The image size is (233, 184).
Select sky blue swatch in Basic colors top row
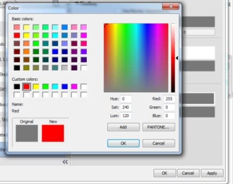[x=65, y=27]
